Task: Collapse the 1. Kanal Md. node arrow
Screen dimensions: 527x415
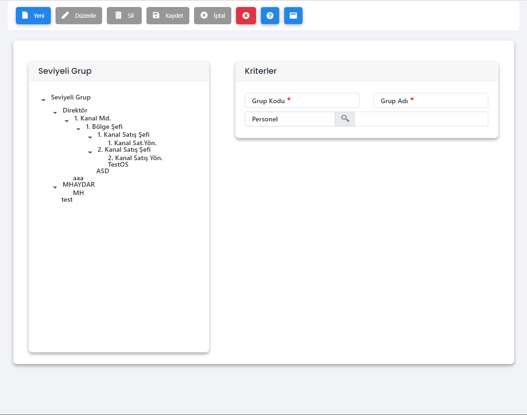Action: point(67,121)
